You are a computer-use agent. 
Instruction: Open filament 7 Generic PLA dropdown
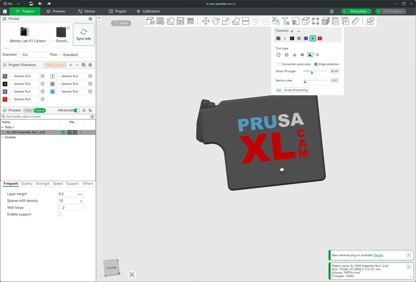pyautogui.click(x=24, y=99)
